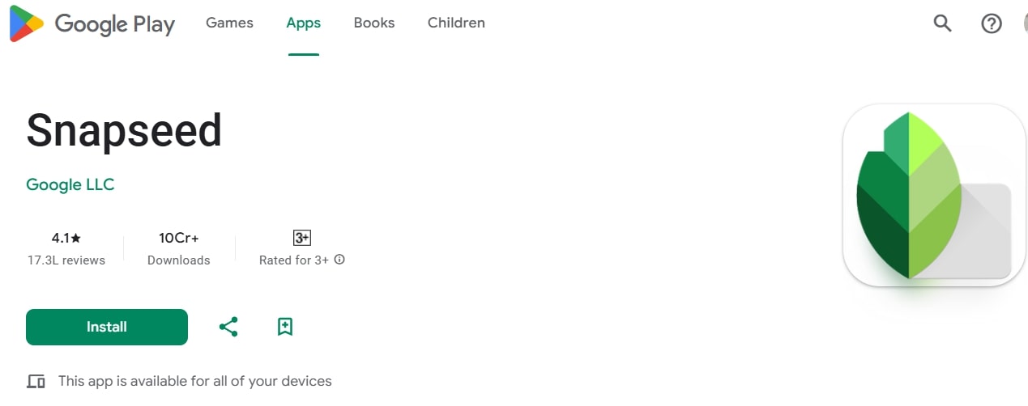Click the 4.1 star rating
1028x406 pixels.
click(66, 238)
